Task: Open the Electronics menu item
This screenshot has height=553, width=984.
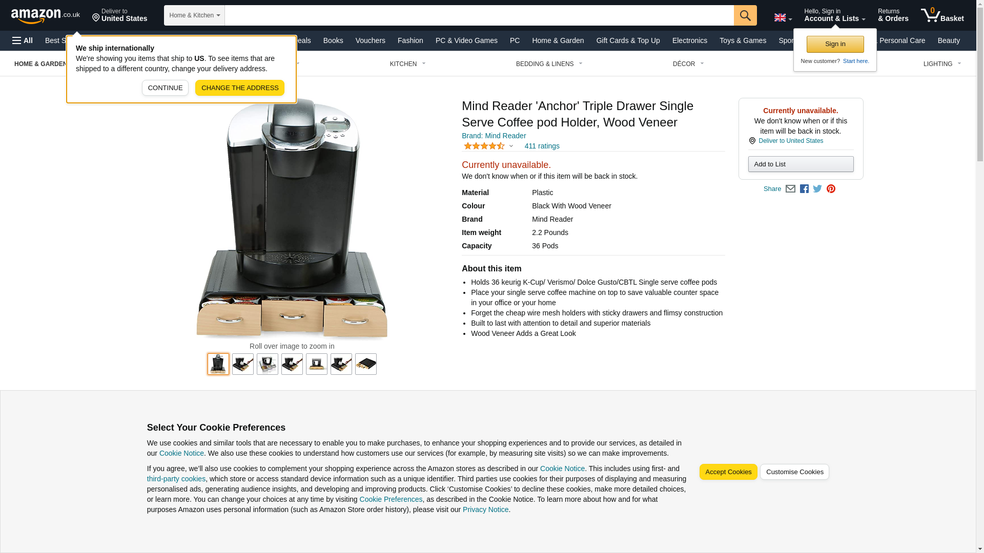Action: (689, 40)
